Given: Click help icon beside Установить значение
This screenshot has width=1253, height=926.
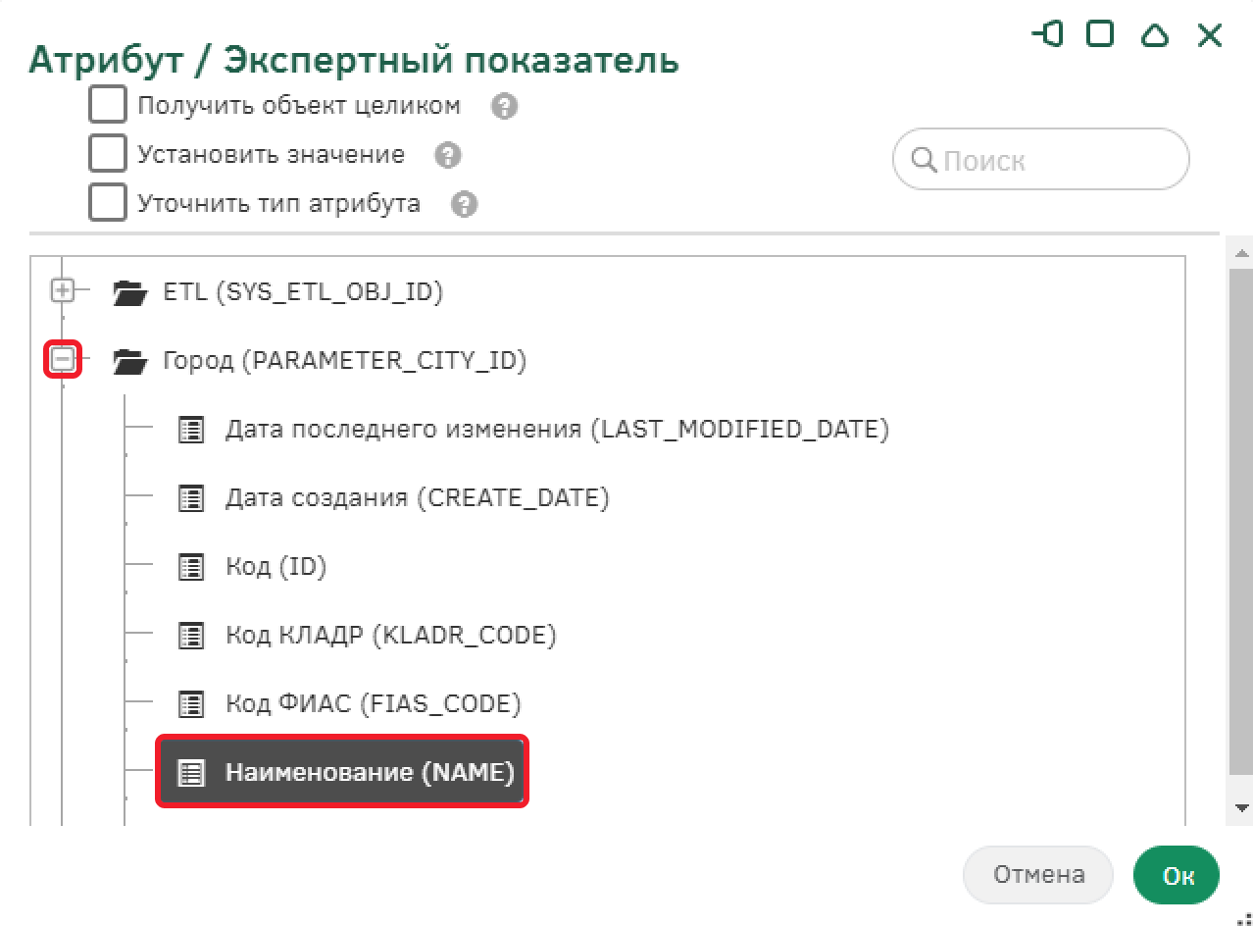Looking at the screenshot, I should click(448, 155).
